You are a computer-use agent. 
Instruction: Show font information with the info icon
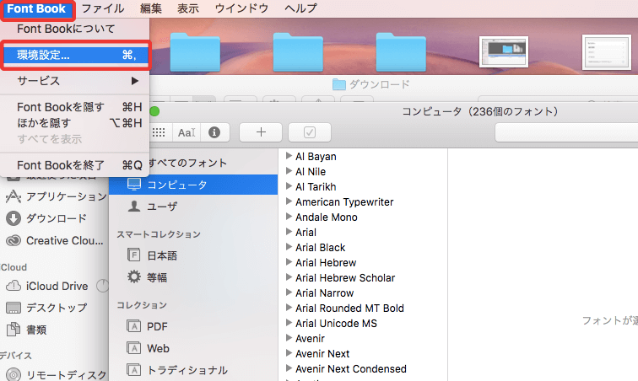tap(214, 132)
